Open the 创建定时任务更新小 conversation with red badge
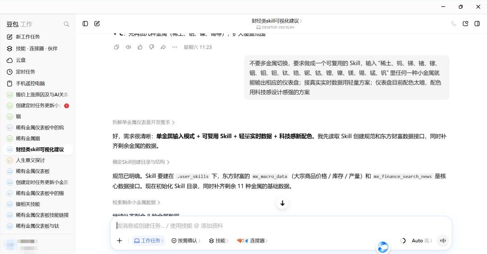 coord(37,105)
